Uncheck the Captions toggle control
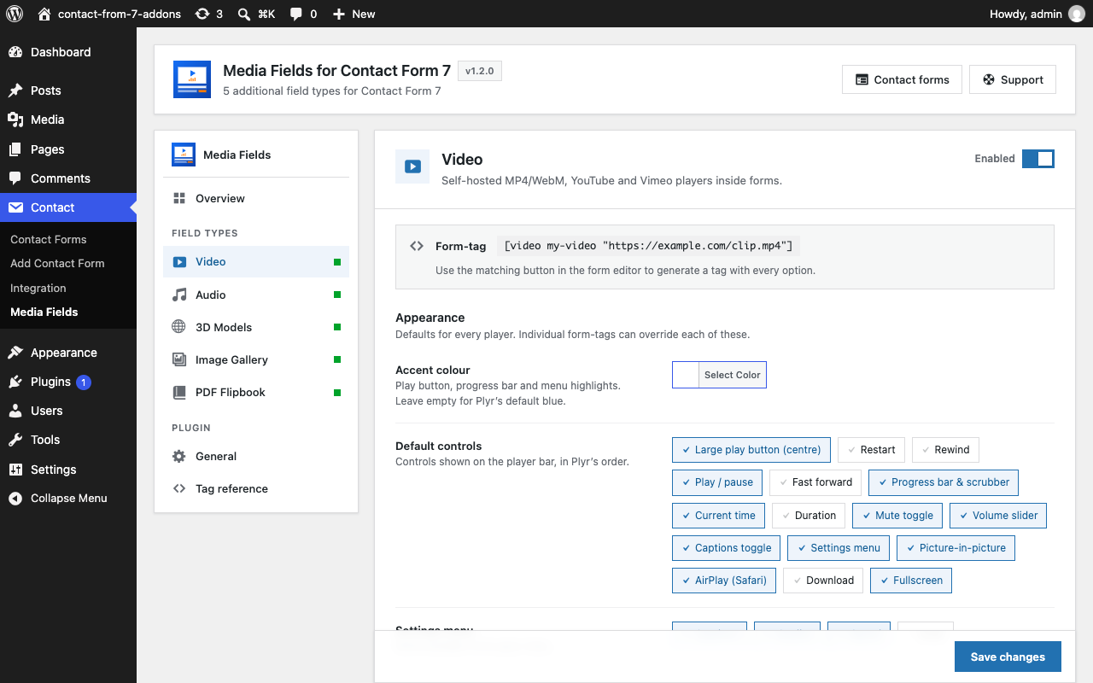The image size is (1093, 683). point(726,548)
